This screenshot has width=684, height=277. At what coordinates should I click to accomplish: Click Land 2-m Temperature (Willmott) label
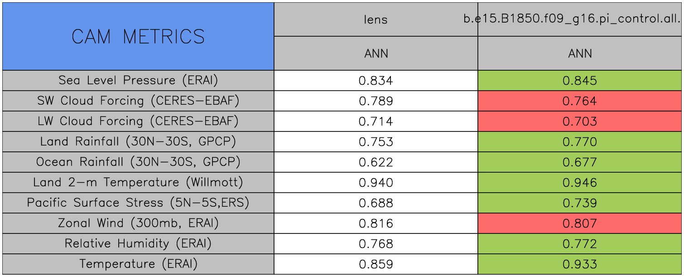[x=138, y=182]
